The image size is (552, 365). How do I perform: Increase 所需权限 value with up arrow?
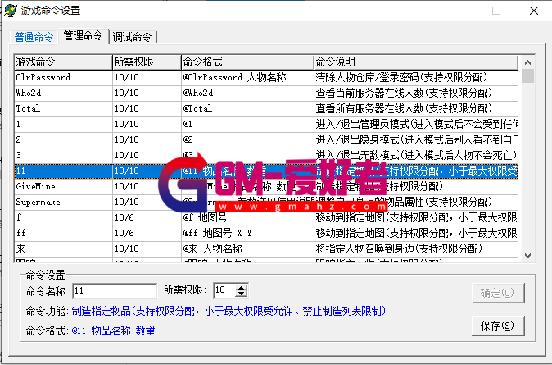pos(241,287)
